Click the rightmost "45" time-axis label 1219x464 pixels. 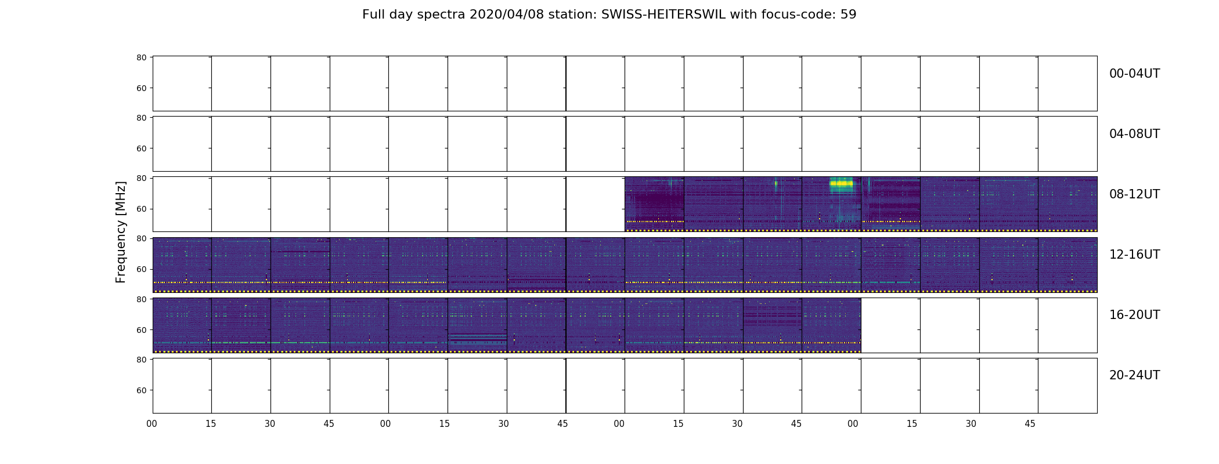(1030, 424)
